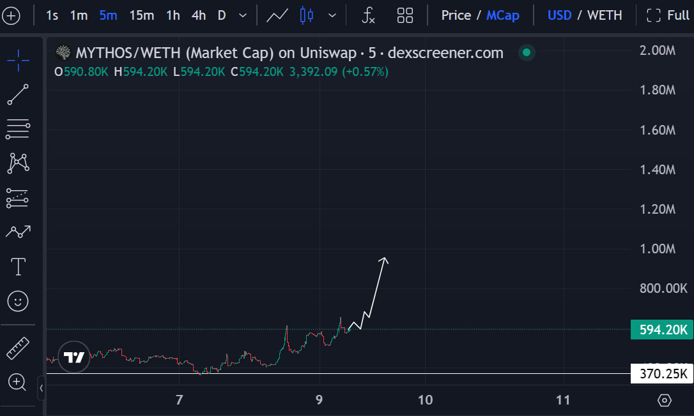Select the 1m timeframe

[x=79, y=15]
